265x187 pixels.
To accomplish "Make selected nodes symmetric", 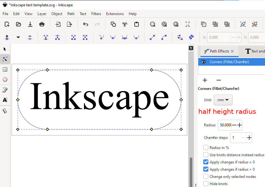I will tap(125, 37).
